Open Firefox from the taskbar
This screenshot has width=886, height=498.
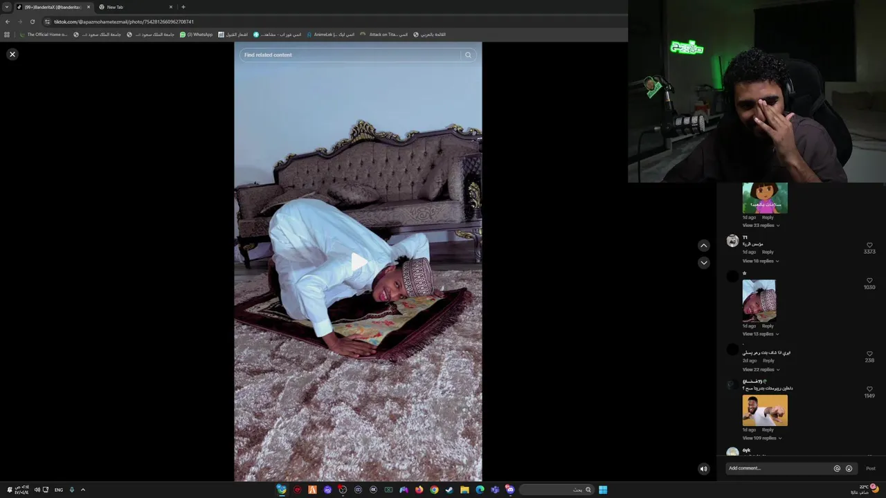tap(419, 490)
